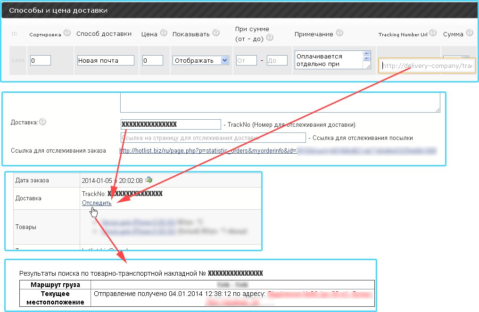Click the 'До' maximum sum field
Screen dimensions: 479x312
pos(277,60)
